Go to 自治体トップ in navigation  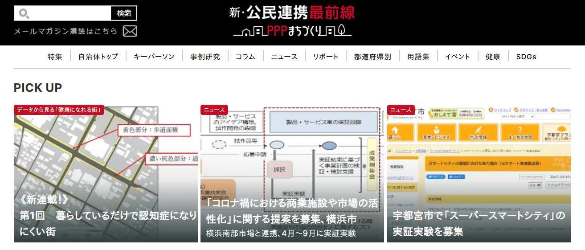tap(98, 57)
